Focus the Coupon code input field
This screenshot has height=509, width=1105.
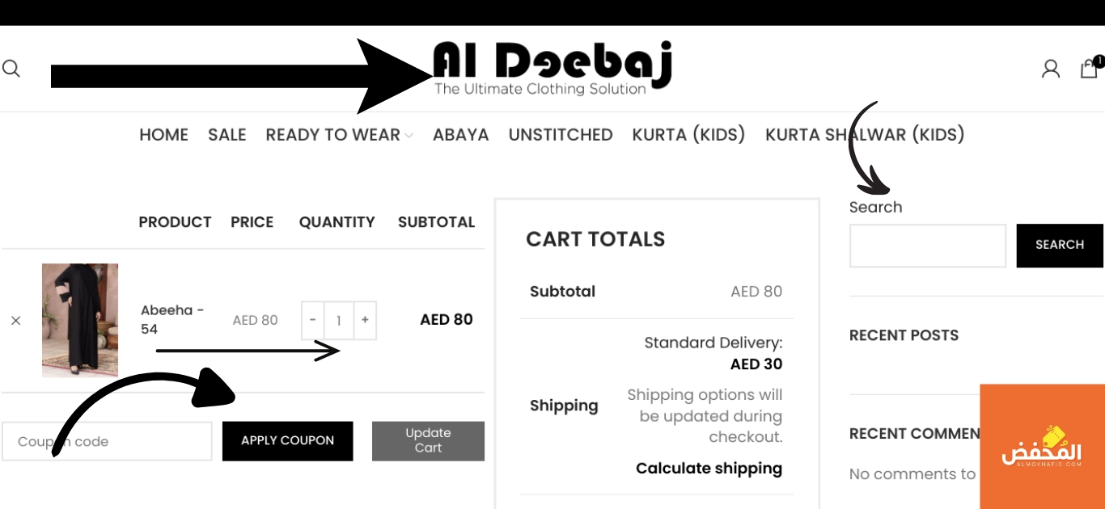[107, 441]
